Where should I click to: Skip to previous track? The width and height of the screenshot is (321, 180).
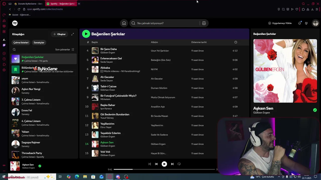point(156,164)
